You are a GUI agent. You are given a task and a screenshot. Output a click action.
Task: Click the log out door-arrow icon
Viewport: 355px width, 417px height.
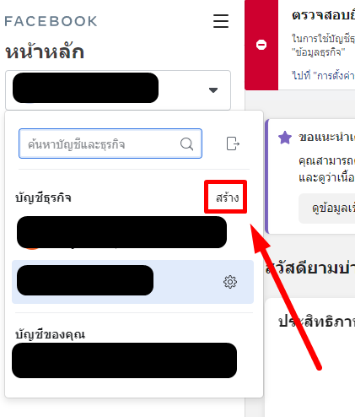[233, 144]
